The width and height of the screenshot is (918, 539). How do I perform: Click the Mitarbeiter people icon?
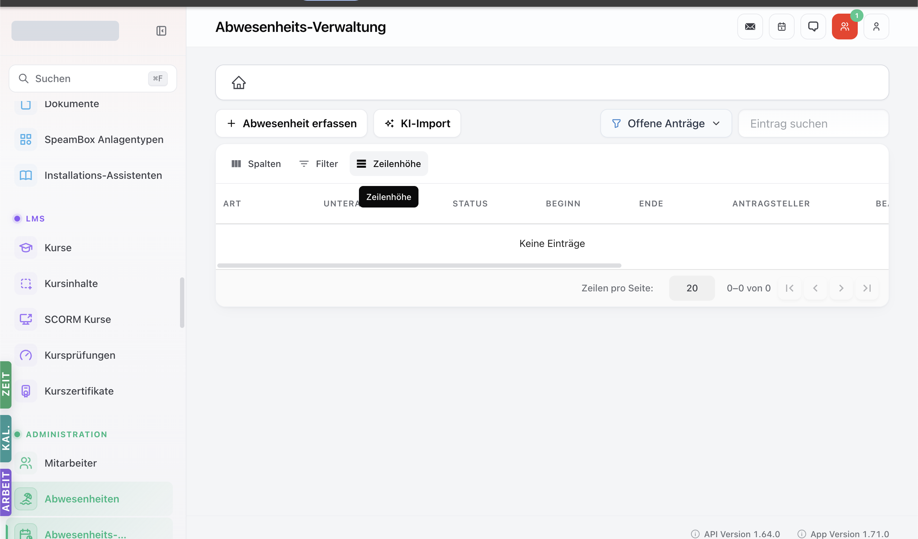[x=26, y=463]
